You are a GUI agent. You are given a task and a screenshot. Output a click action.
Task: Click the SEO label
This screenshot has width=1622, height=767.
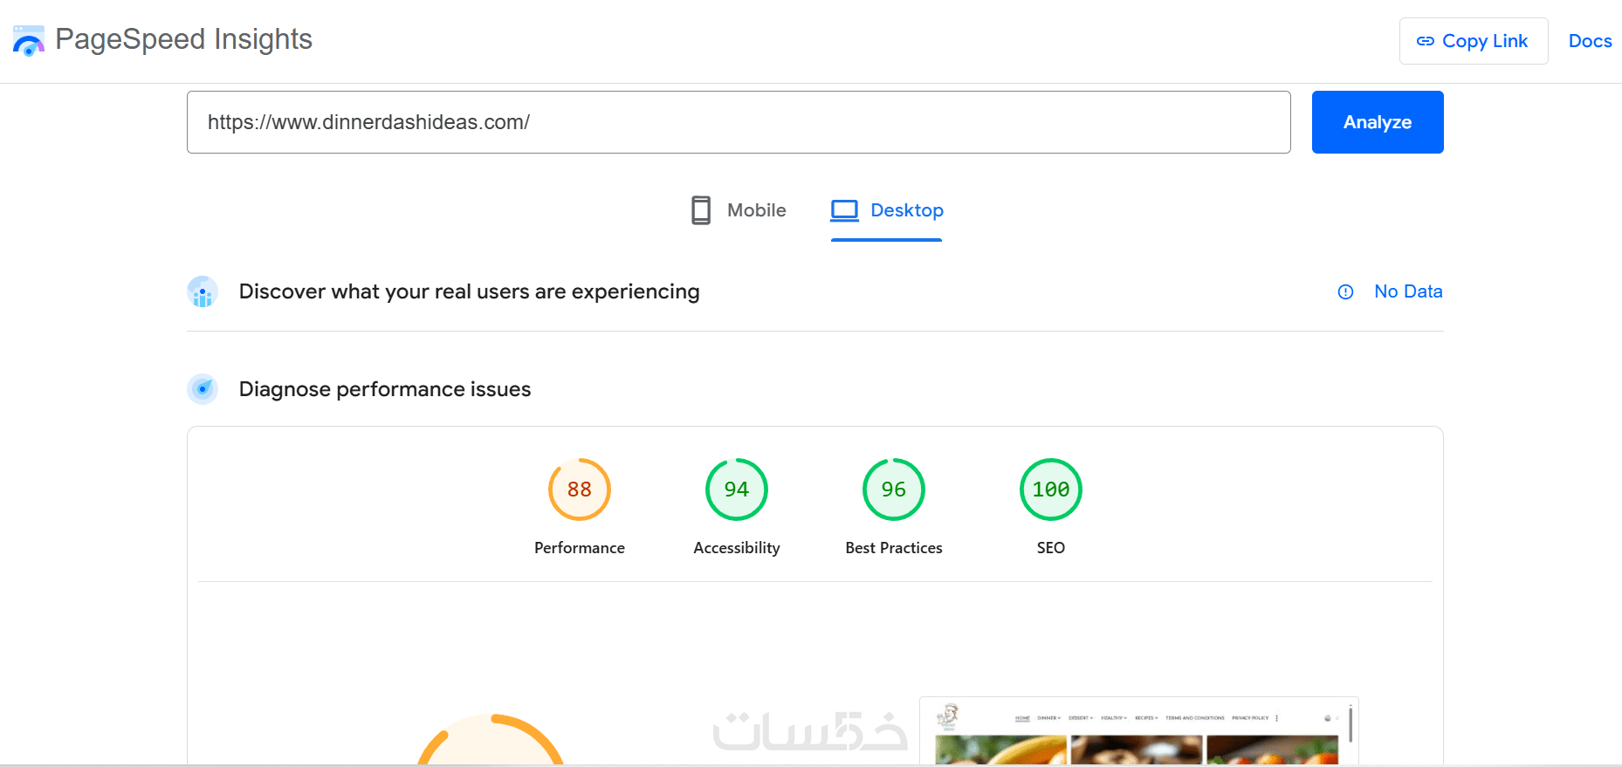(x=1051, y=548)
